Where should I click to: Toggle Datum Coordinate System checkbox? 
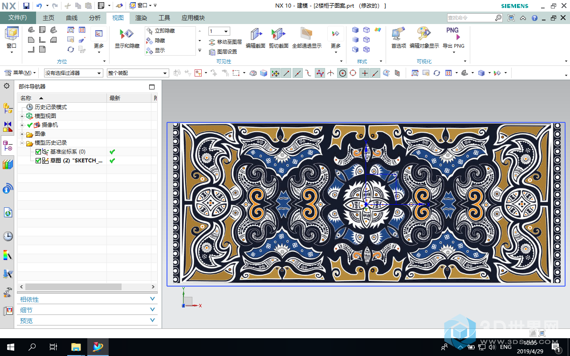click(x=38, y=152)
